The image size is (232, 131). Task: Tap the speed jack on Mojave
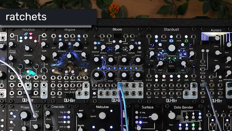[72, 78]
